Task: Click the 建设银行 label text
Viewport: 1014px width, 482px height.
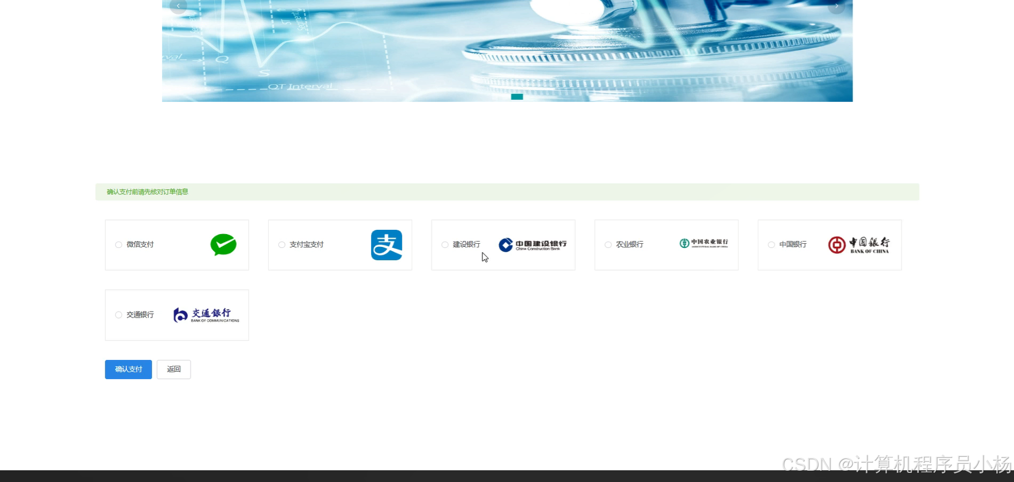Action: [x=467, y=245]
